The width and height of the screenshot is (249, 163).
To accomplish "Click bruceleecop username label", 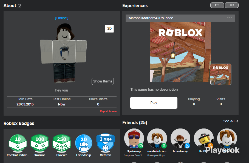I will tap(180, 151).
